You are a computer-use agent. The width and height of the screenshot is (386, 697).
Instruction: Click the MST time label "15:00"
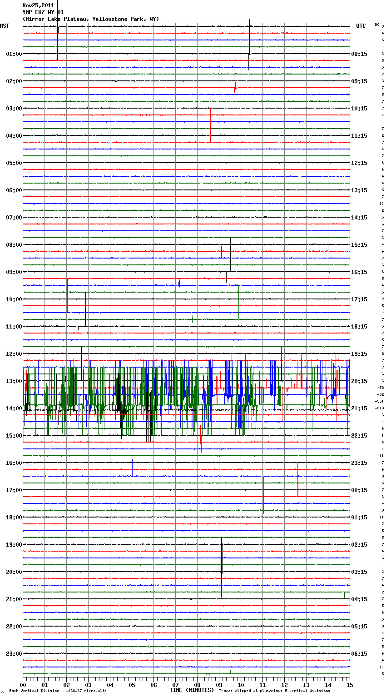[14, 436]
